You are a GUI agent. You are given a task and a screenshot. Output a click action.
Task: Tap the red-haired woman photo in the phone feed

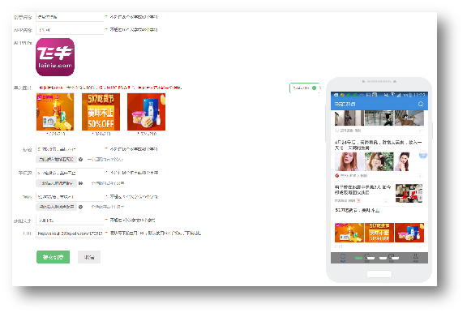349,161
